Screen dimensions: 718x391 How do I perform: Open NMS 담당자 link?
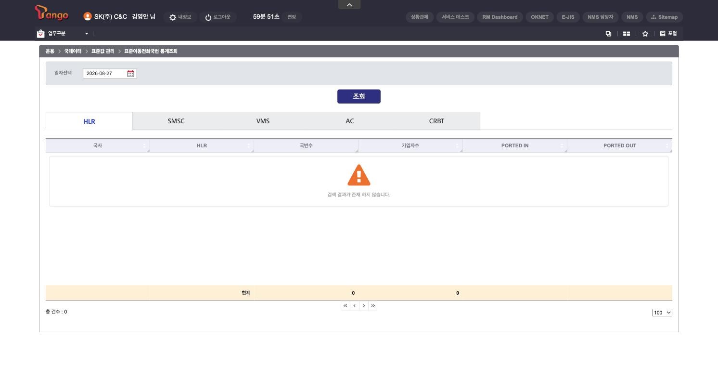click(600, 17)
